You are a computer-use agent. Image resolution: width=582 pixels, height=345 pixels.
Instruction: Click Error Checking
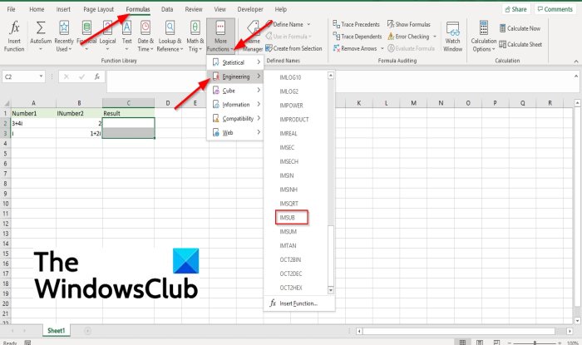pos(408,37)
